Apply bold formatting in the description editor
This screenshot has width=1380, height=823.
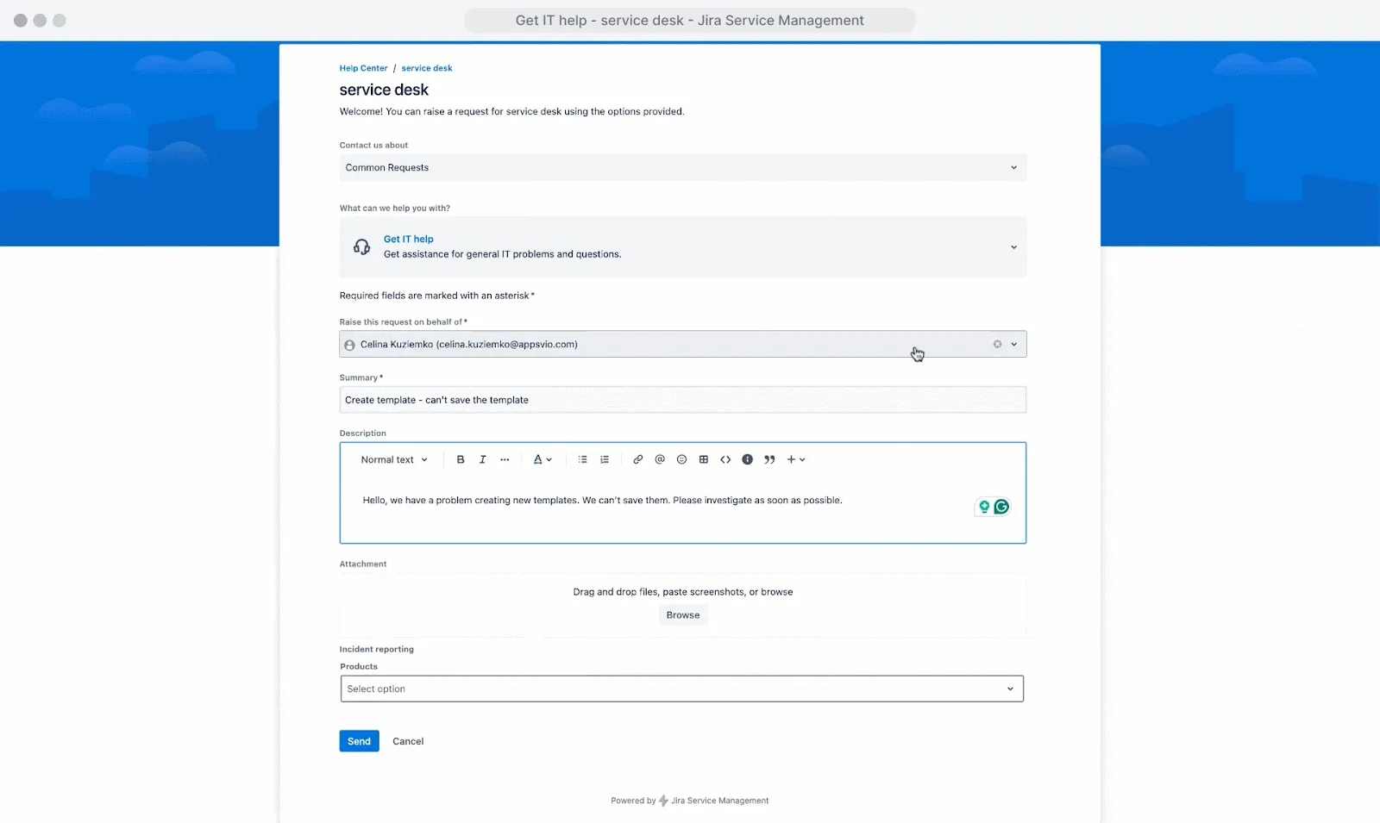point(461,459)
